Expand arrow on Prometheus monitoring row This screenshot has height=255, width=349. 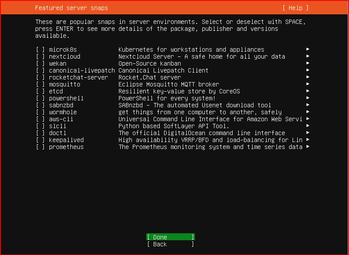308,146
